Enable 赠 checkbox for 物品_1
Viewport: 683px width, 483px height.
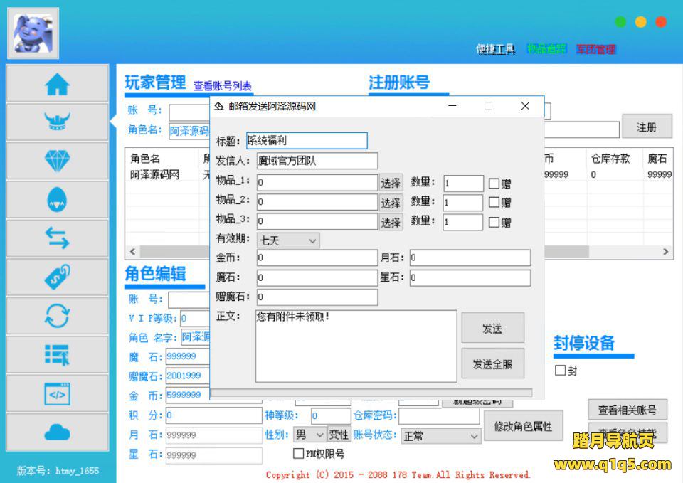(494, 184)
